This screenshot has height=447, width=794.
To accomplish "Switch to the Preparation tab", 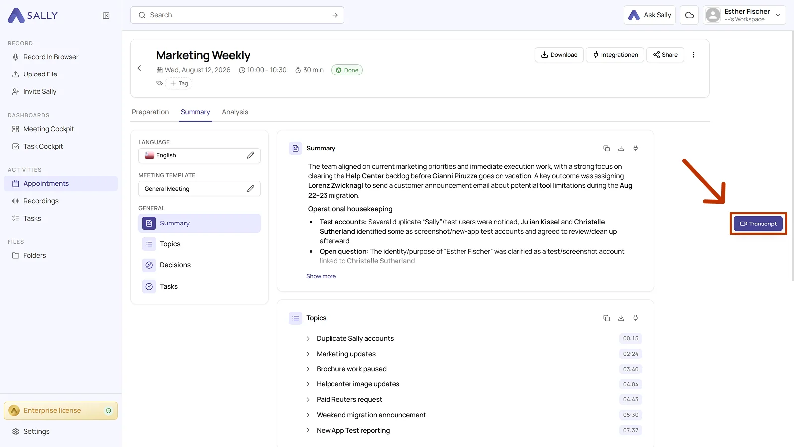I will click(150, 112).
